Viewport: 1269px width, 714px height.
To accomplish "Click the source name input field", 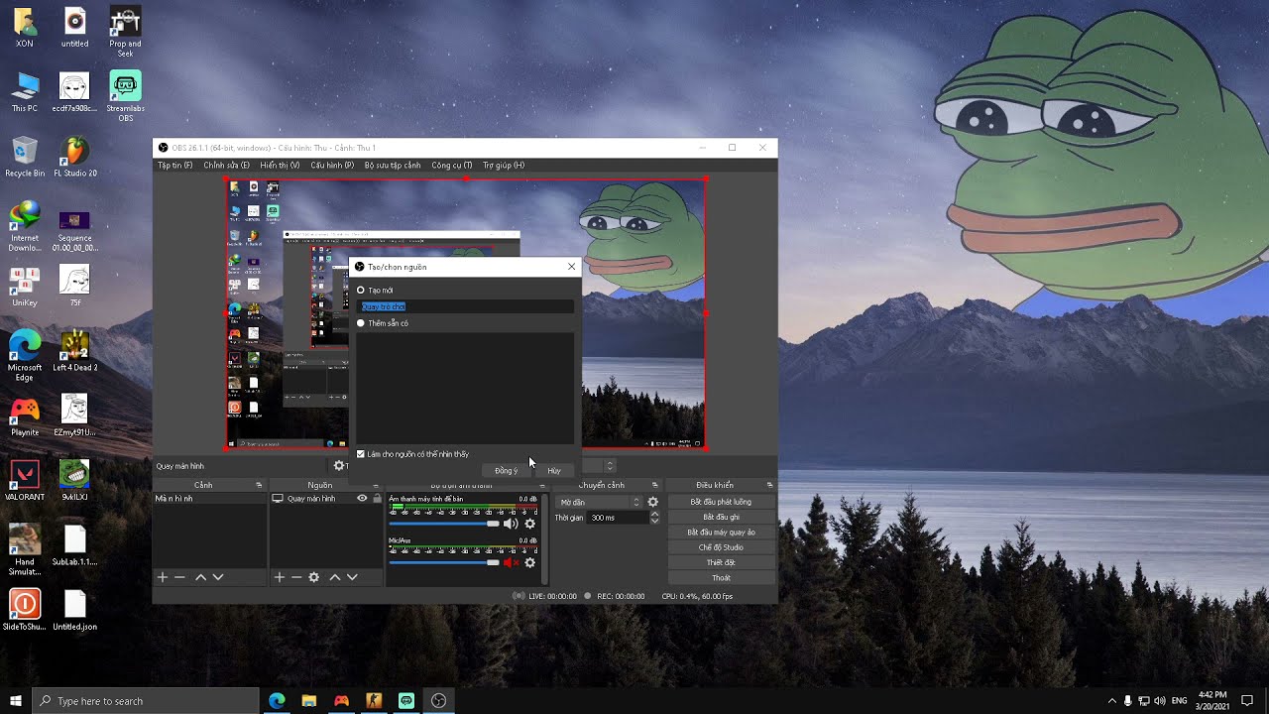I will 466,306.
